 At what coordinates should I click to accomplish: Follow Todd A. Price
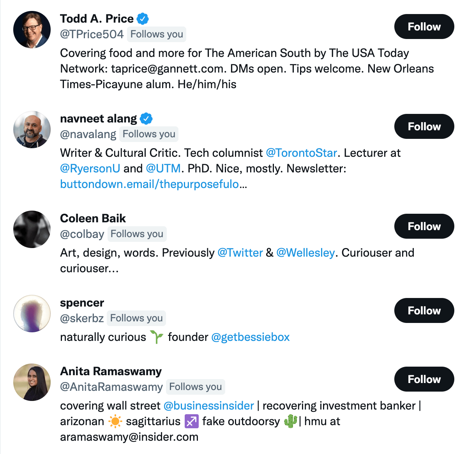424,27
